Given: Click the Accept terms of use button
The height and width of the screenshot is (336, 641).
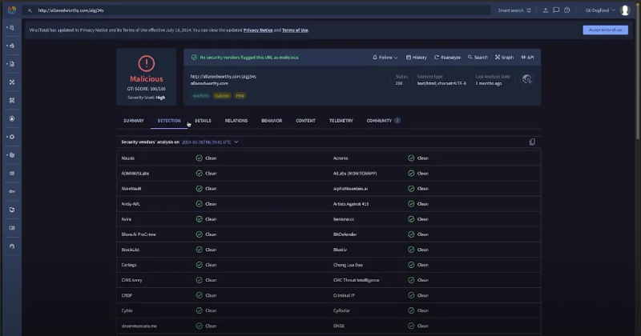Looking at the screenshot, I should coord(605,30).
